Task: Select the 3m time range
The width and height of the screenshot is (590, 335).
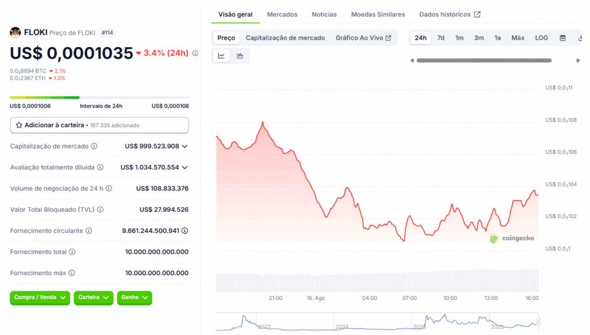Action: point(479,37)
